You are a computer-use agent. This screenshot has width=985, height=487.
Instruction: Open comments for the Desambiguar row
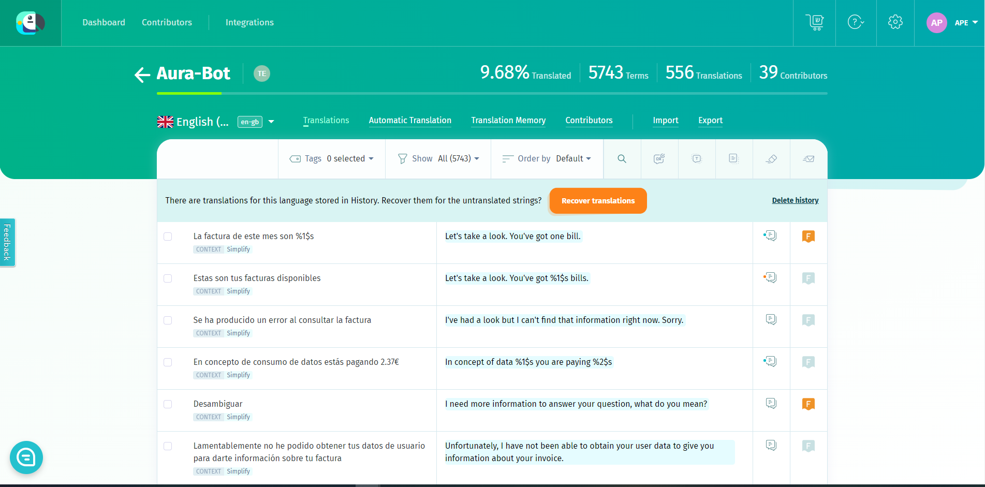point(771,404)
